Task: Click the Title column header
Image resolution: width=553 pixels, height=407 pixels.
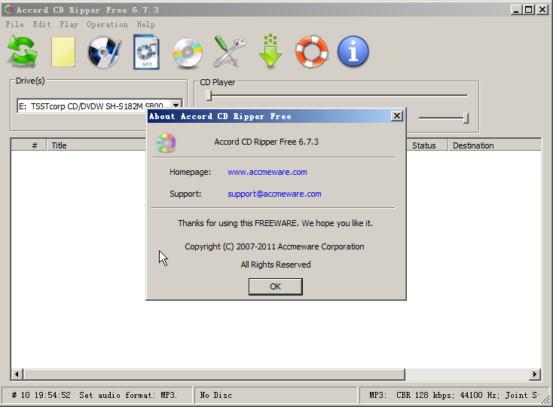Action: pos(96,145)
